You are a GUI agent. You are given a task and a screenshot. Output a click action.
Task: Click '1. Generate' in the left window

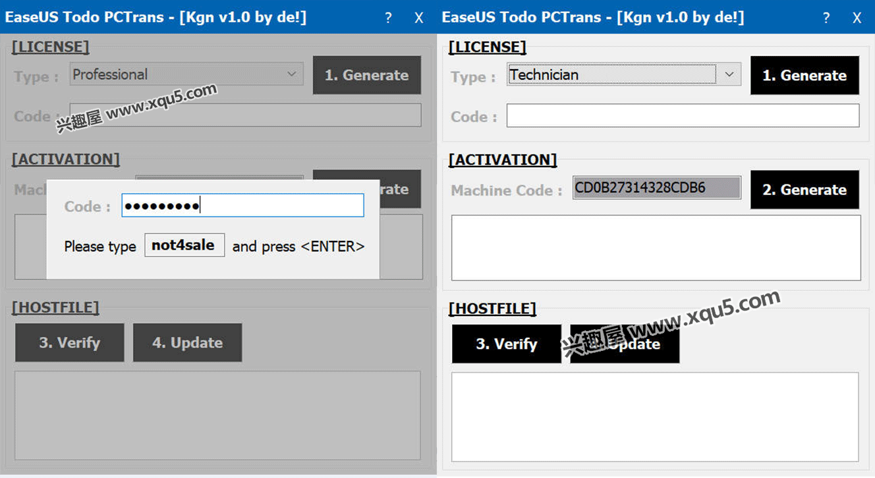click(x=366, y=75)
